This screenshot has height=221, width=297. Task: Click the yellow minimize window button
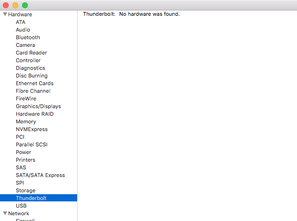point(15,5)
